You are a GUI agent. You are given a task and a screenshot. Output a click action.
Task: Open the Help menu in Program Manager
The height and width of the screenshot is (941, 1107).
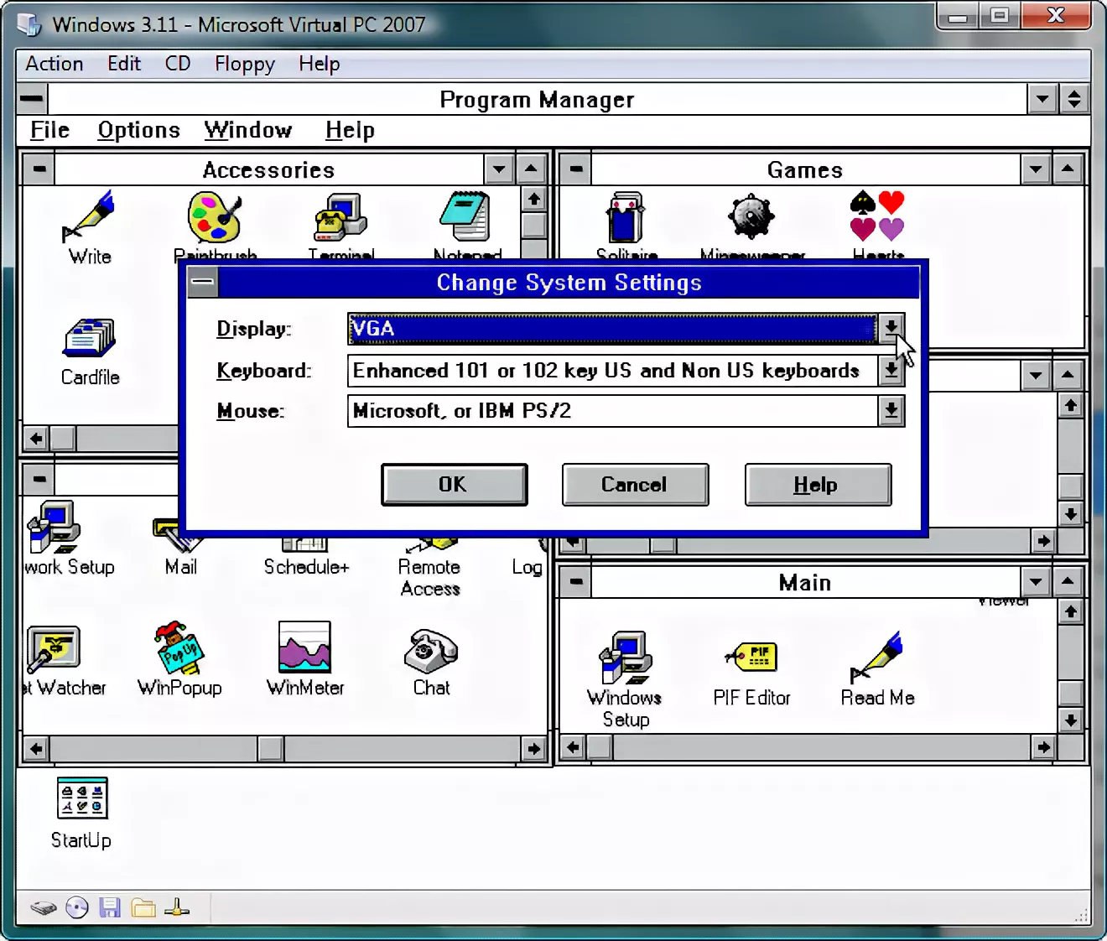tap(350, 130)
